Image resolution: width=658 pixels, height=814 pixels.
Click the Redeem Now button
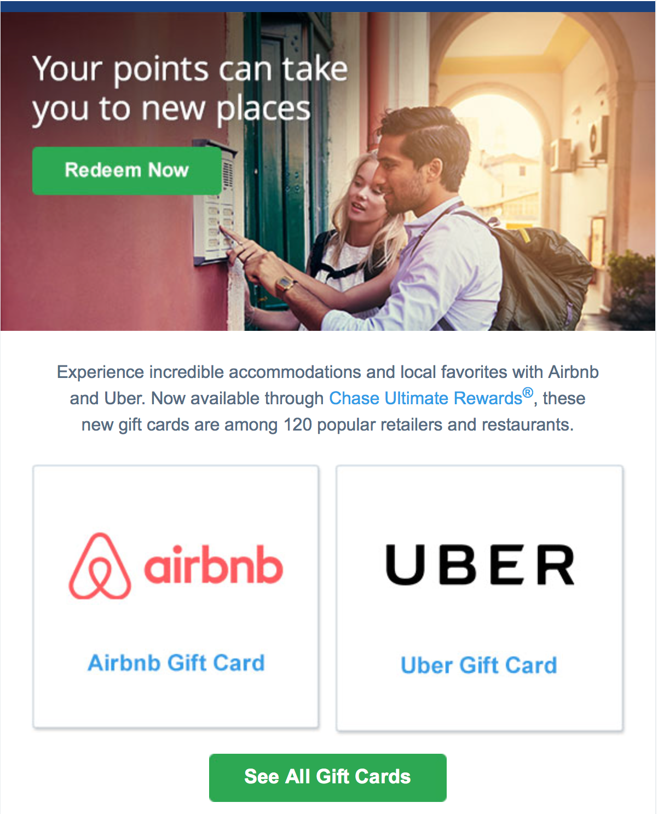pos(127,170)
